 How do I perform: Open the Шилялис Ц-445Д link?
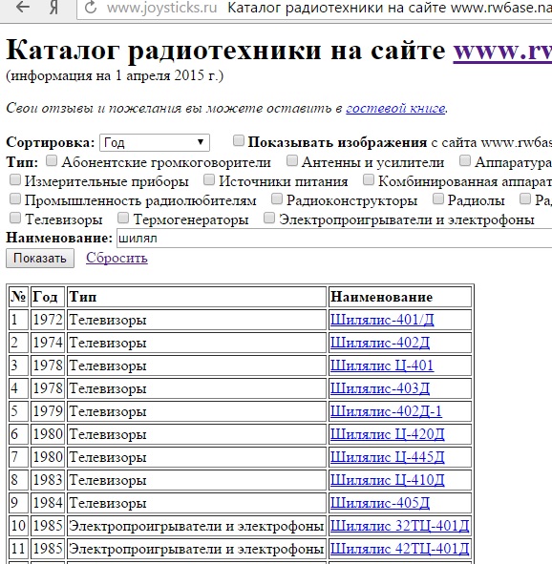tap(387, 457)
